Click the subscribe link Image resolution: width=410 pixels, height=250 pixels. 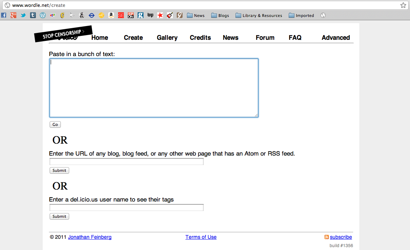click(341, 237)
